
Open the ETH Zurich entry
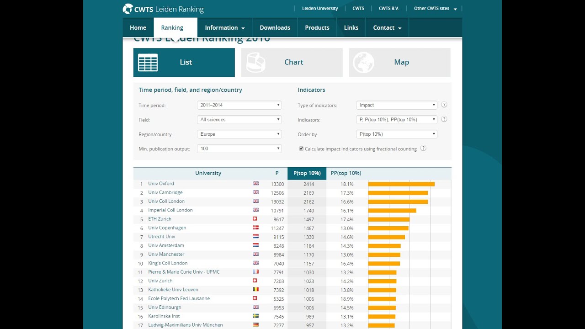click(x=160, y=219)
